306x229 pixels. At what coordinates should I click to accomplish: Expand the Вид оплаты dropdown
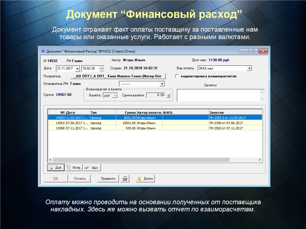[x=249, y=68]
